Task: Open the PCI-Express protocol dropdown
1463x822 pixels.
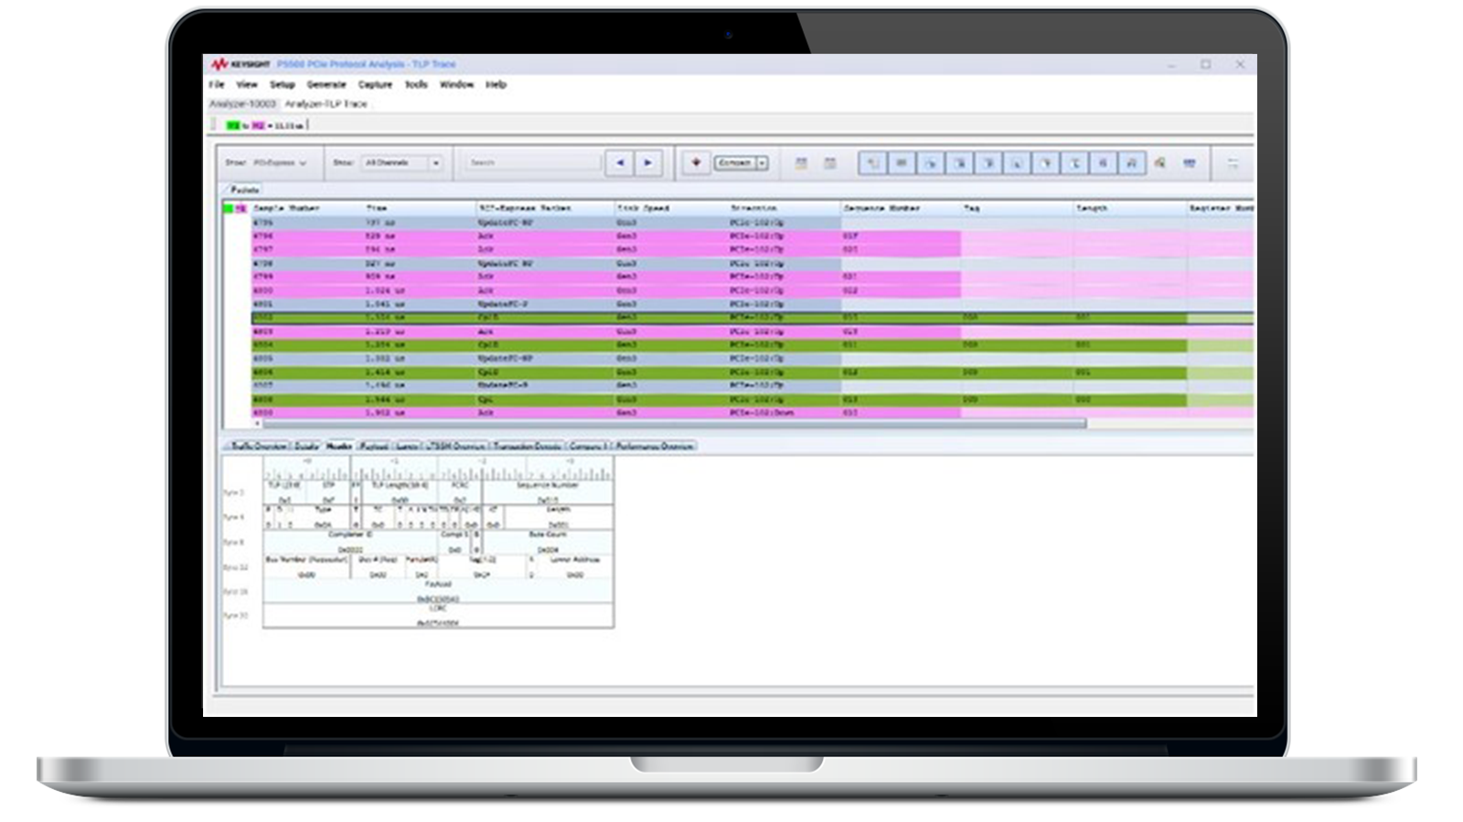Action: pos(280,163)
